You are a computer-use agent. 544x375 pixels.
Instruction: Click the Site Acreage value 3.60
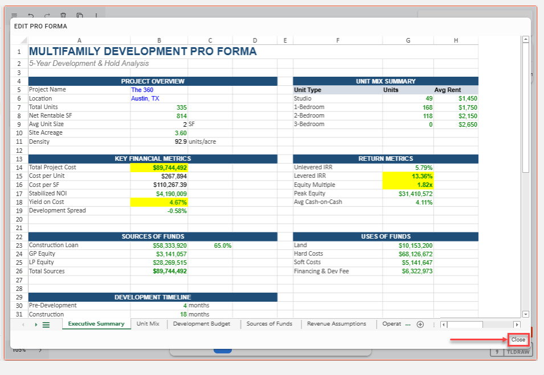[159, 133]
